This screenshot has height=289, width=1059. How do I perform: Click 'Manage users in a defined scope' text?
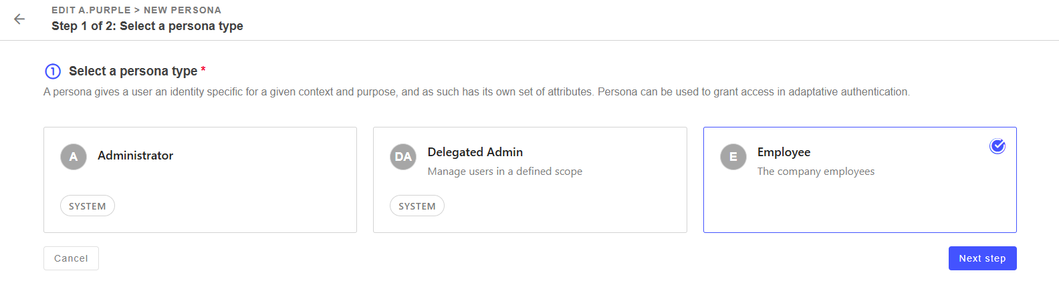click(505, 172)
